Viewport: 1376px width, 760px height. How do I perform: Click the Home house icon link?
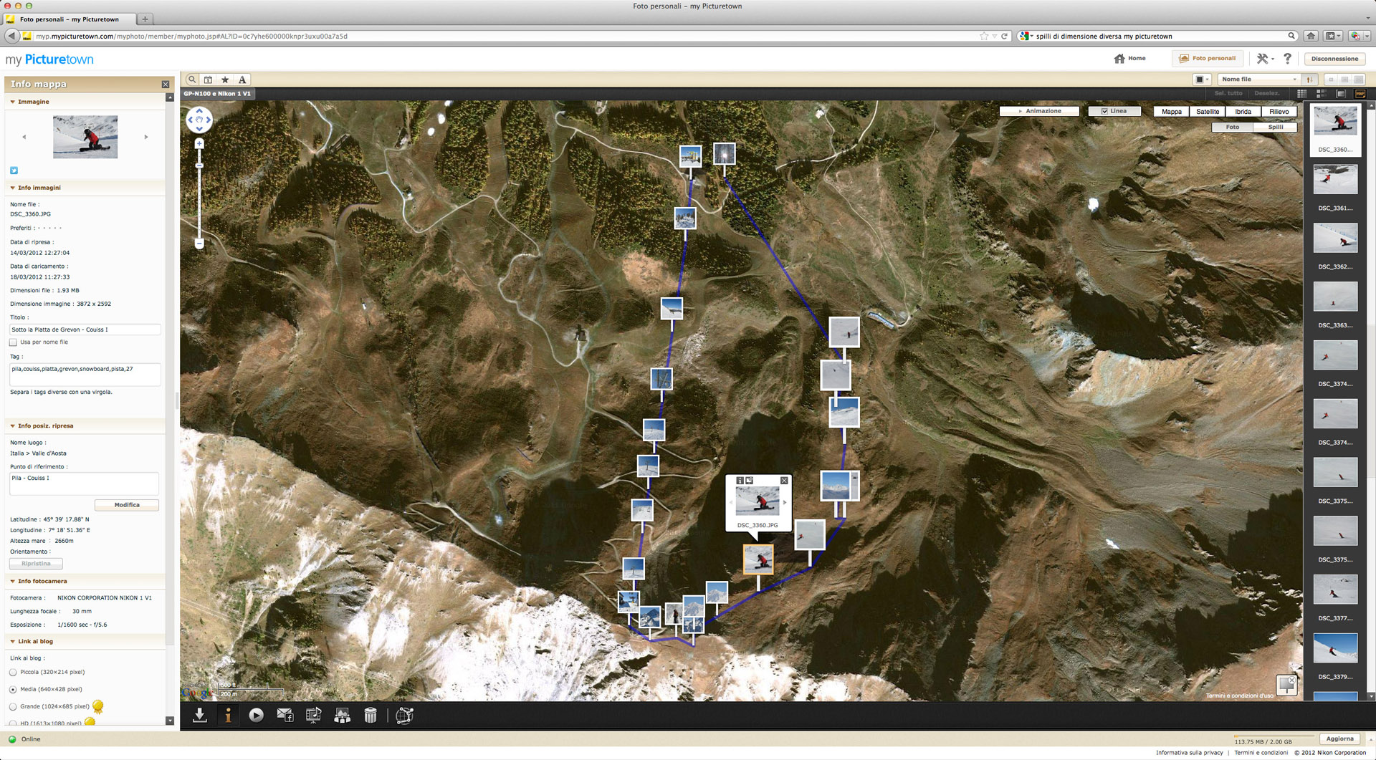click(1129, 59)
